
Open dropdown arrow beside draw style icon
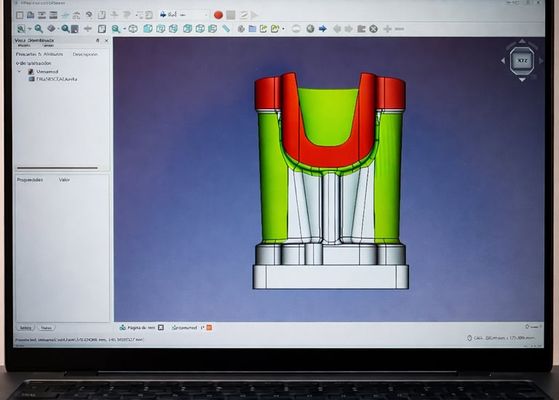(58, 28)
